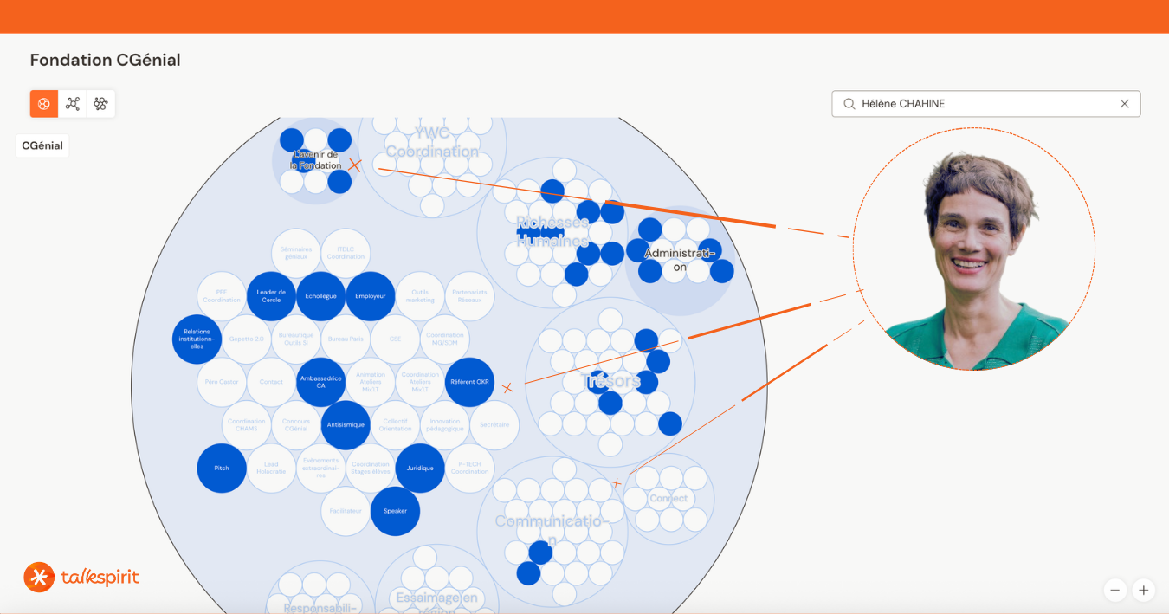Clear the Hélène CHAHINE search
This screenshot has height=614, width=1169.
coord(1125,104)
